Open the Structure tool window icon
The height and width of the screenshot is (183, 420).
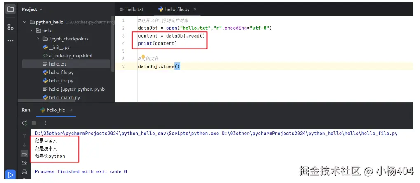(x=10, y=27)
